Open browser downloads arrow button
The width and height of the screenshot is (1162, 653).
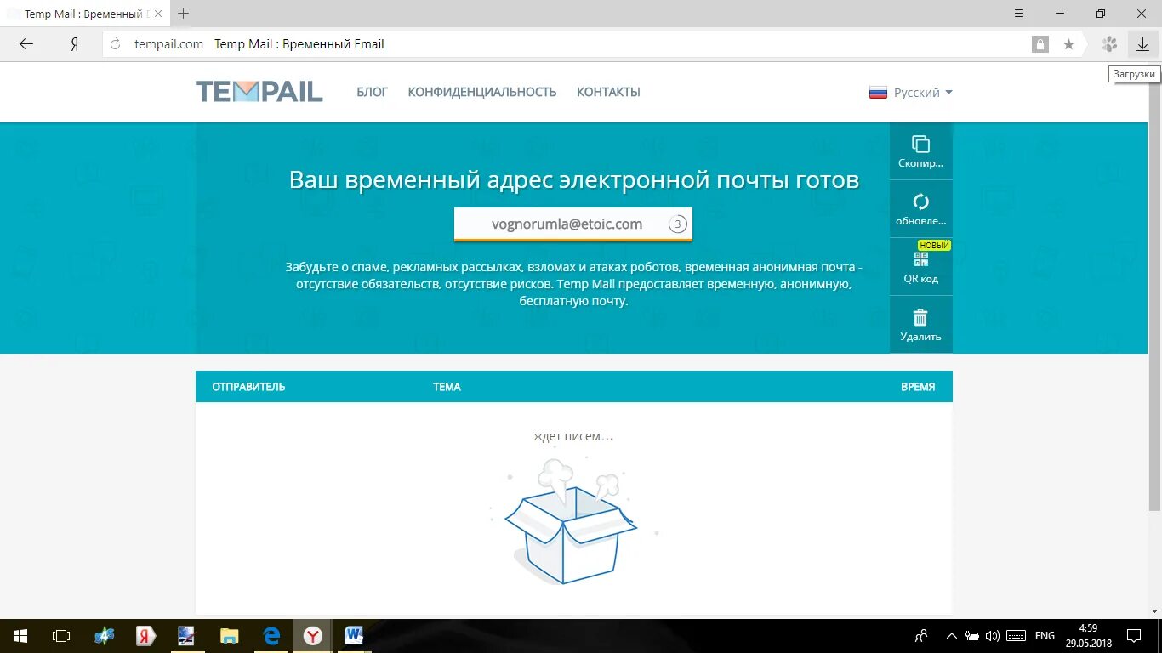click(x=1142, y=44)
